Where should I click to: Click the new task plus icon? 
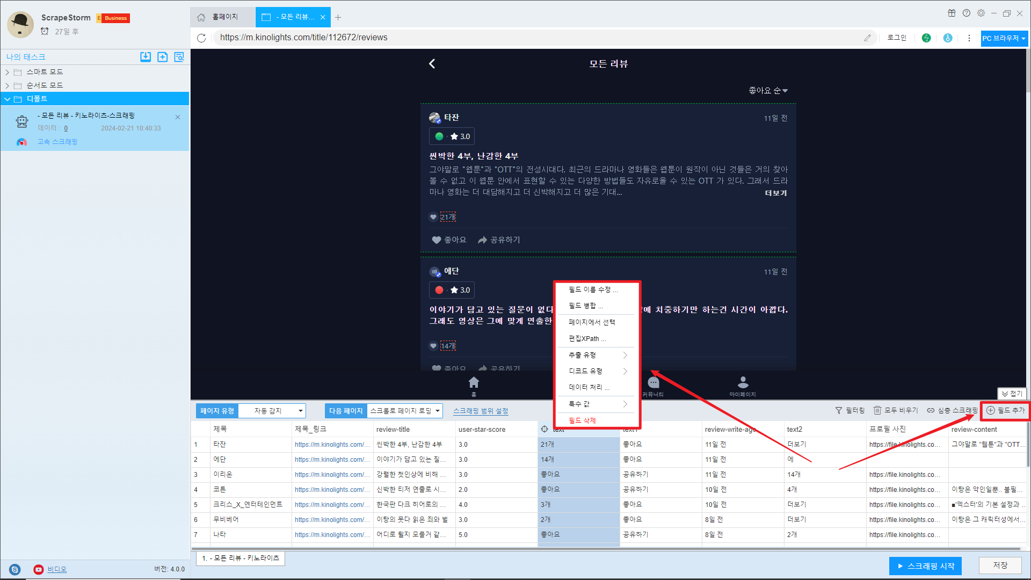[x=162, y=57]
